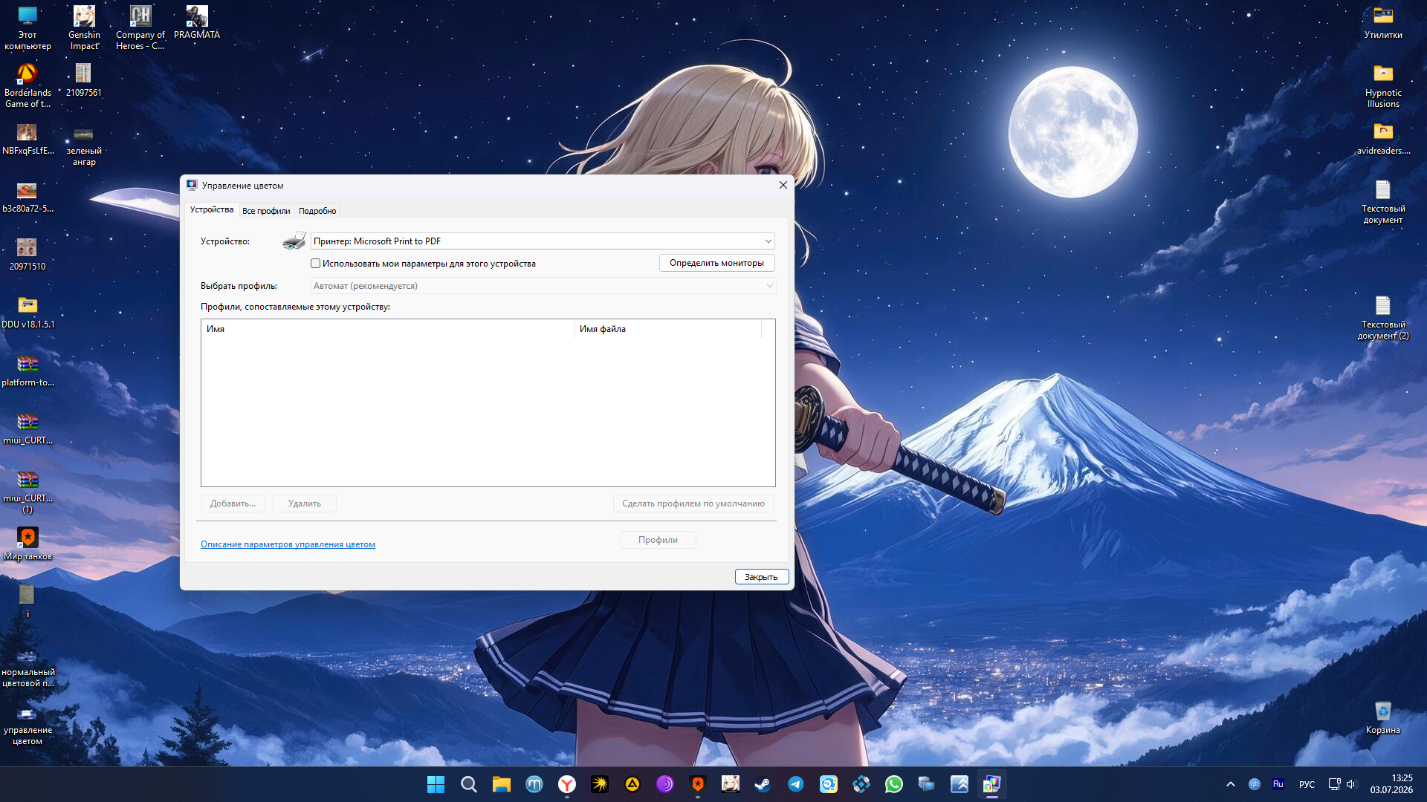Close the Управление цветом window
The height and width of the screenshot is (802, 1427).
[783, 185]
